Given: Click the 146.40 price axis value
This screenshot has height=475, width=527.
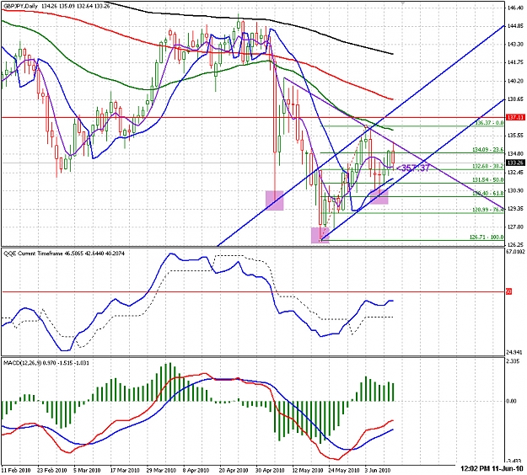Looking at the screenshot, I should point(516,8).
